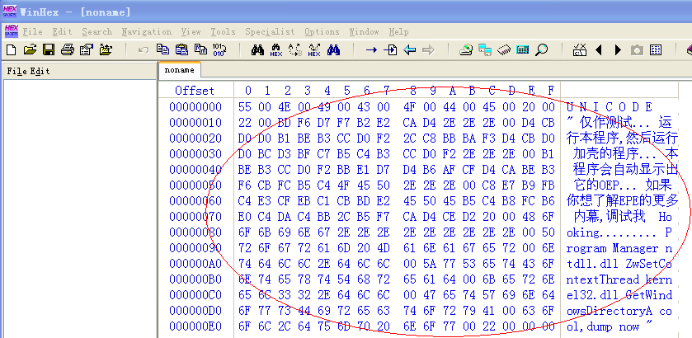Open RAM with the memory chip icon
Image resolution: width=692 pixels, height=338 pixels.
pyautogui.click(x=504, y=49)
